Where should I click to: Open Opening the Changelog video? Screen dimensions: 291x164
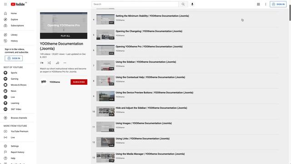(149, 31)
